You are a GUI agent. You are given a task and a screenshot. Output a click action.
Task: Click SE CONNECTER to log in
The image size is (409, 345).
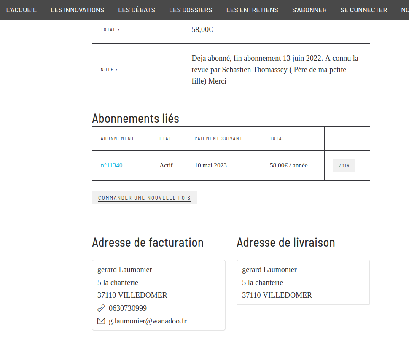click(x=363, y=10)
